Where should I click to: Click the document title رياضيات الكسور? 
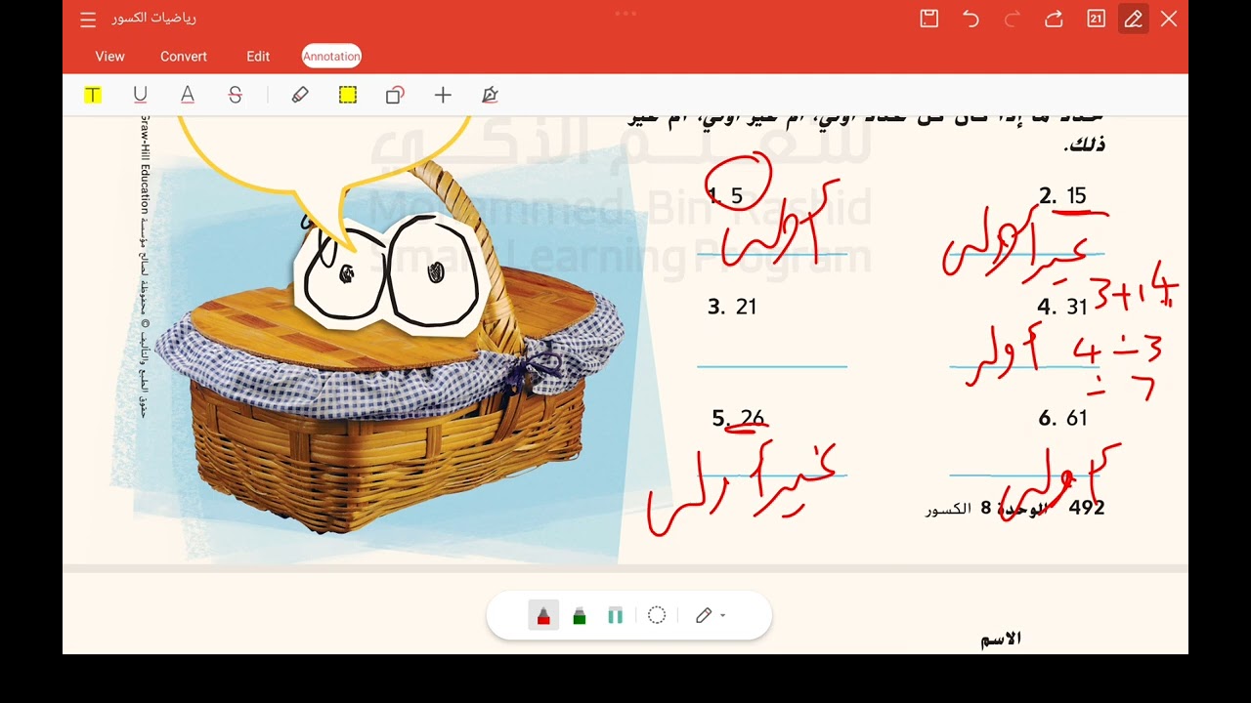pyautogui.click(x=153, y=19)
